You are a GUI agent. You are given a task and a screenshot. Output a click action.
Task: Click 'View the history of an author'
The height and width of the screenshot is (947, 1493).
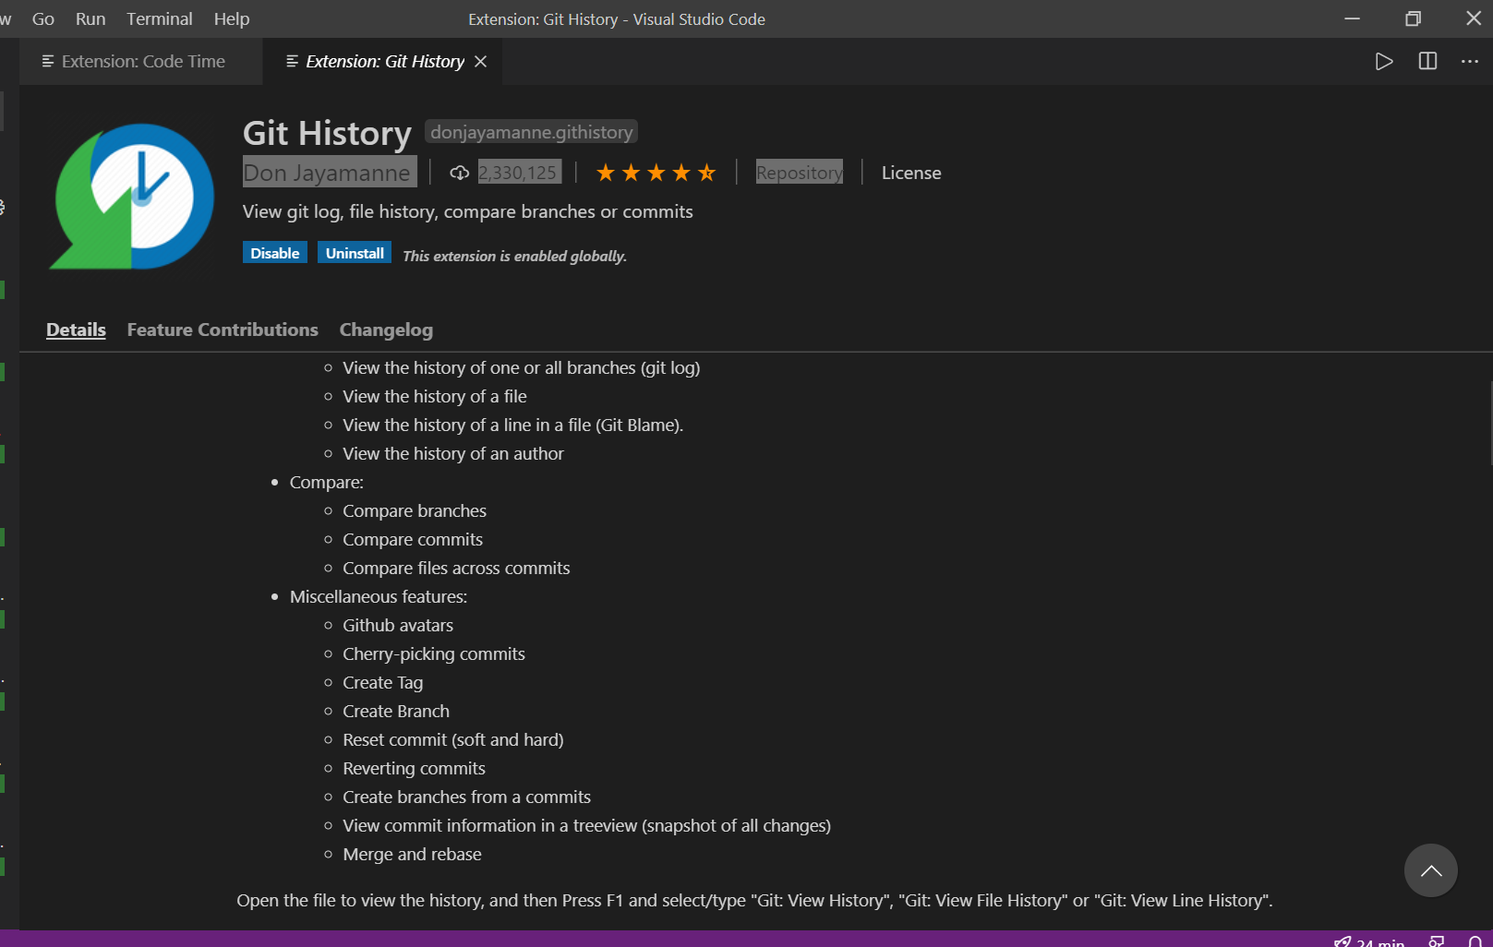453,453
